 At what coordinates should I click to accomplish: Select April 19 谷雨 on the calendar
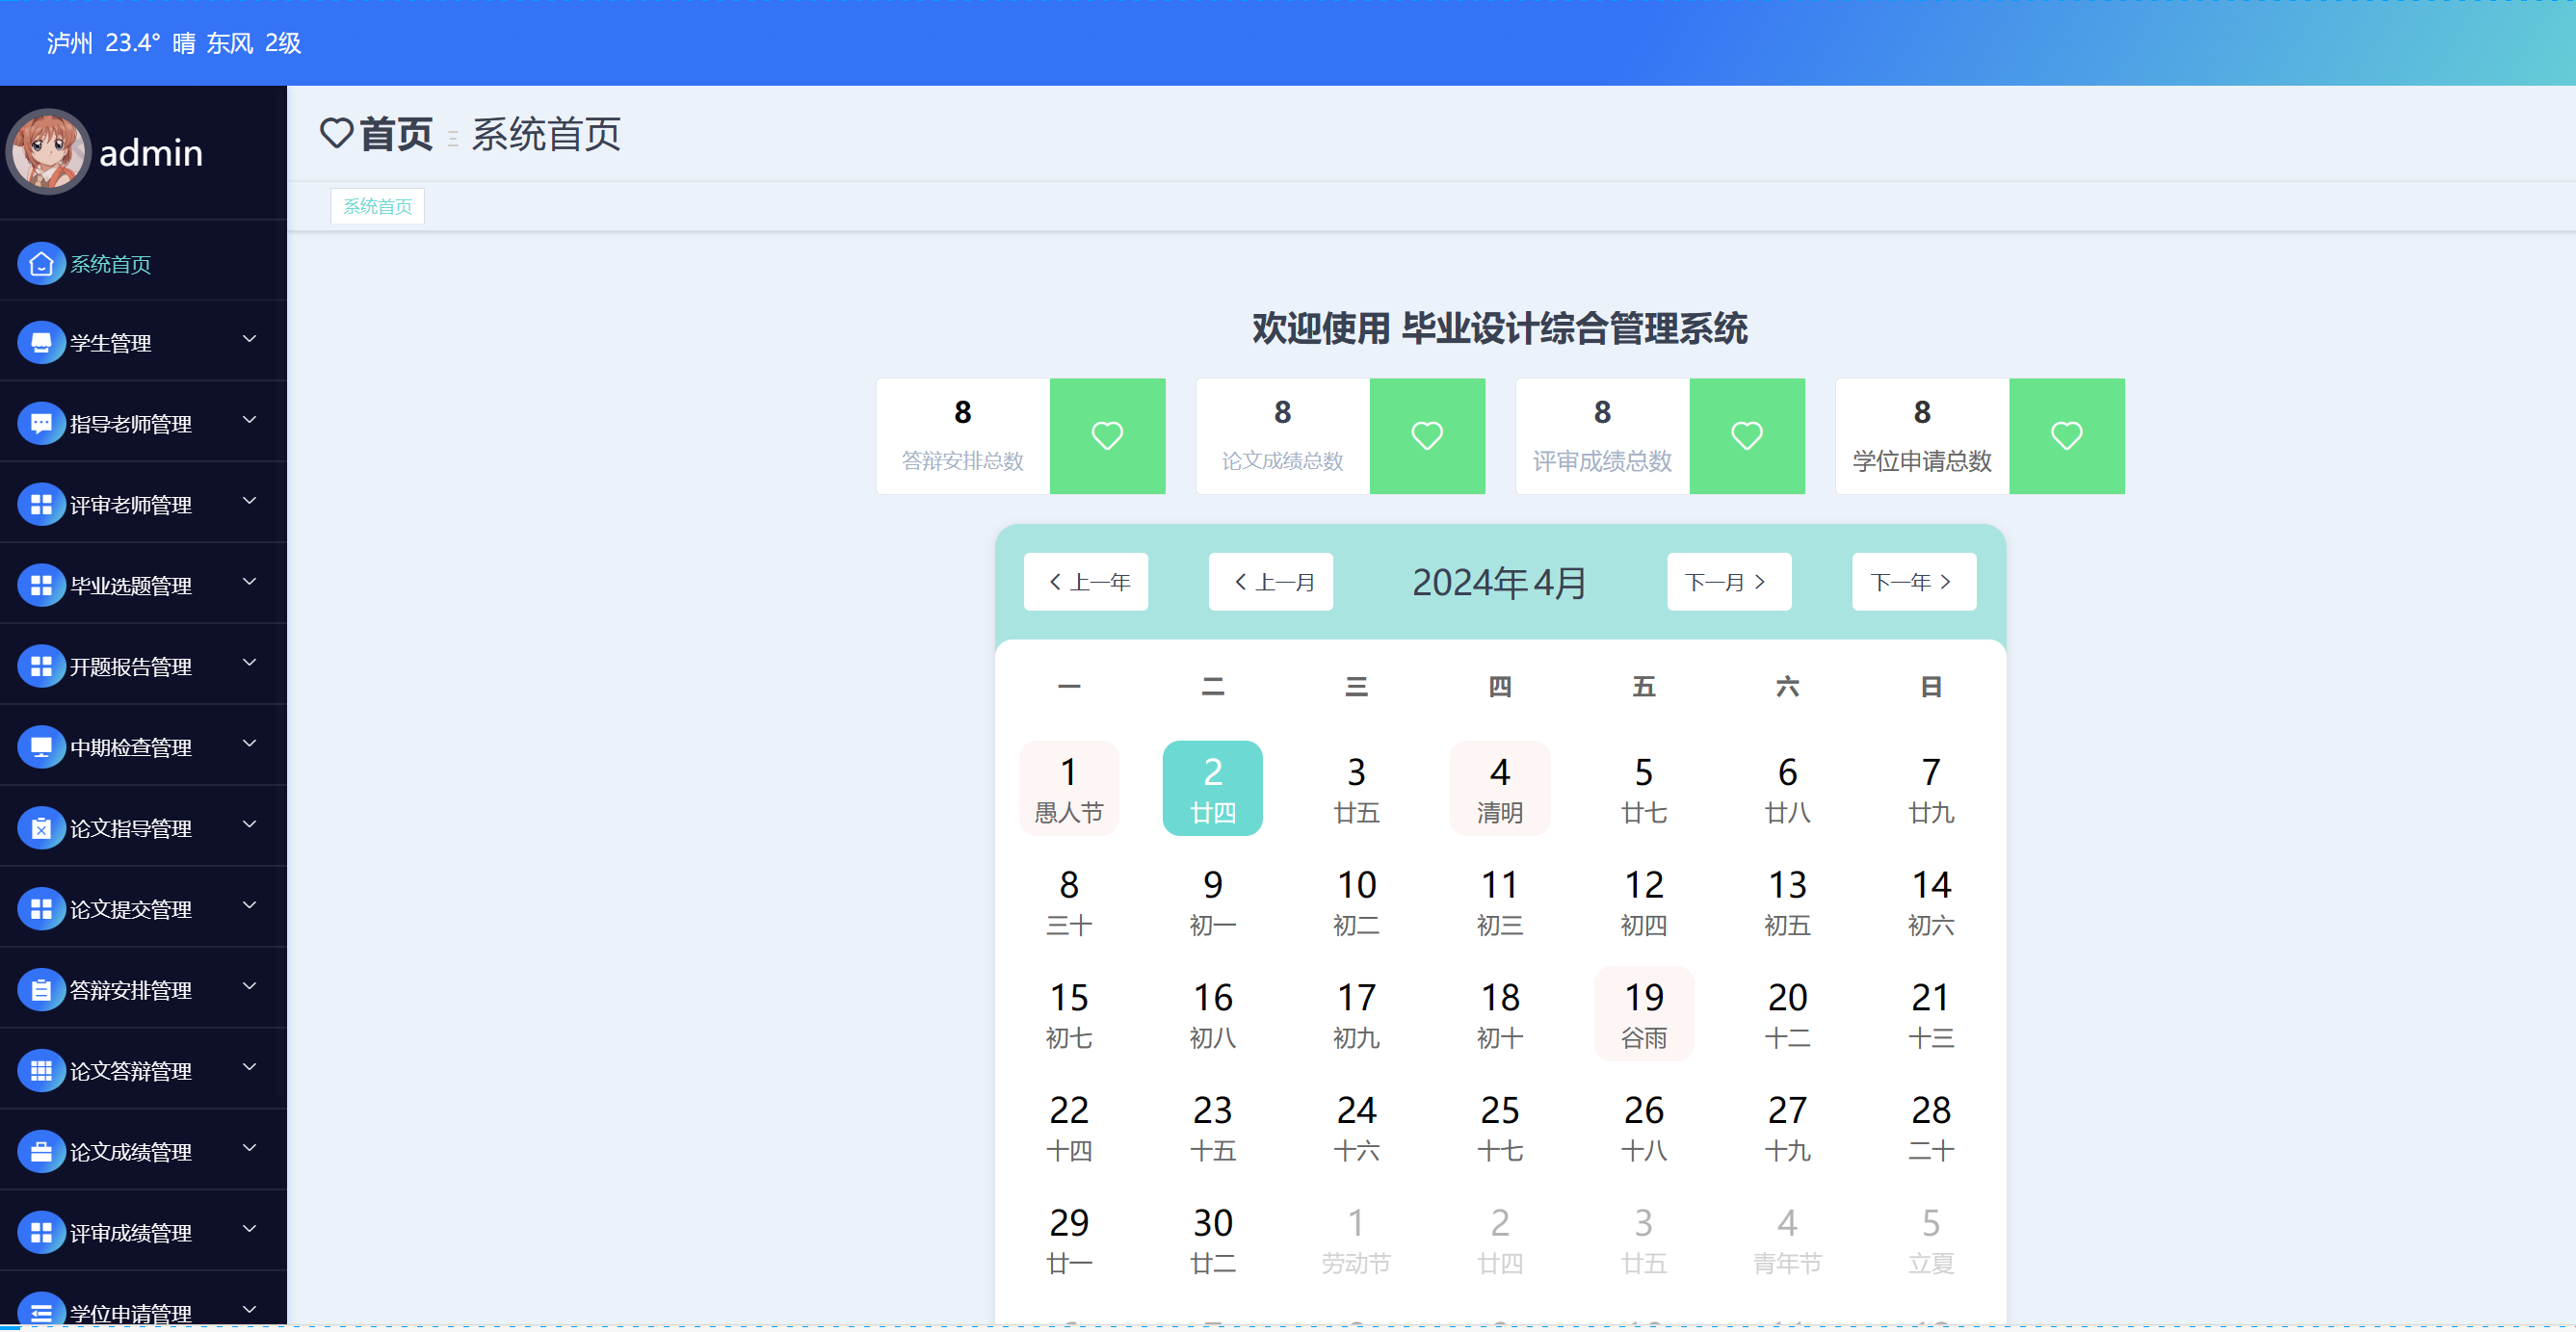coord(1643,1014)
